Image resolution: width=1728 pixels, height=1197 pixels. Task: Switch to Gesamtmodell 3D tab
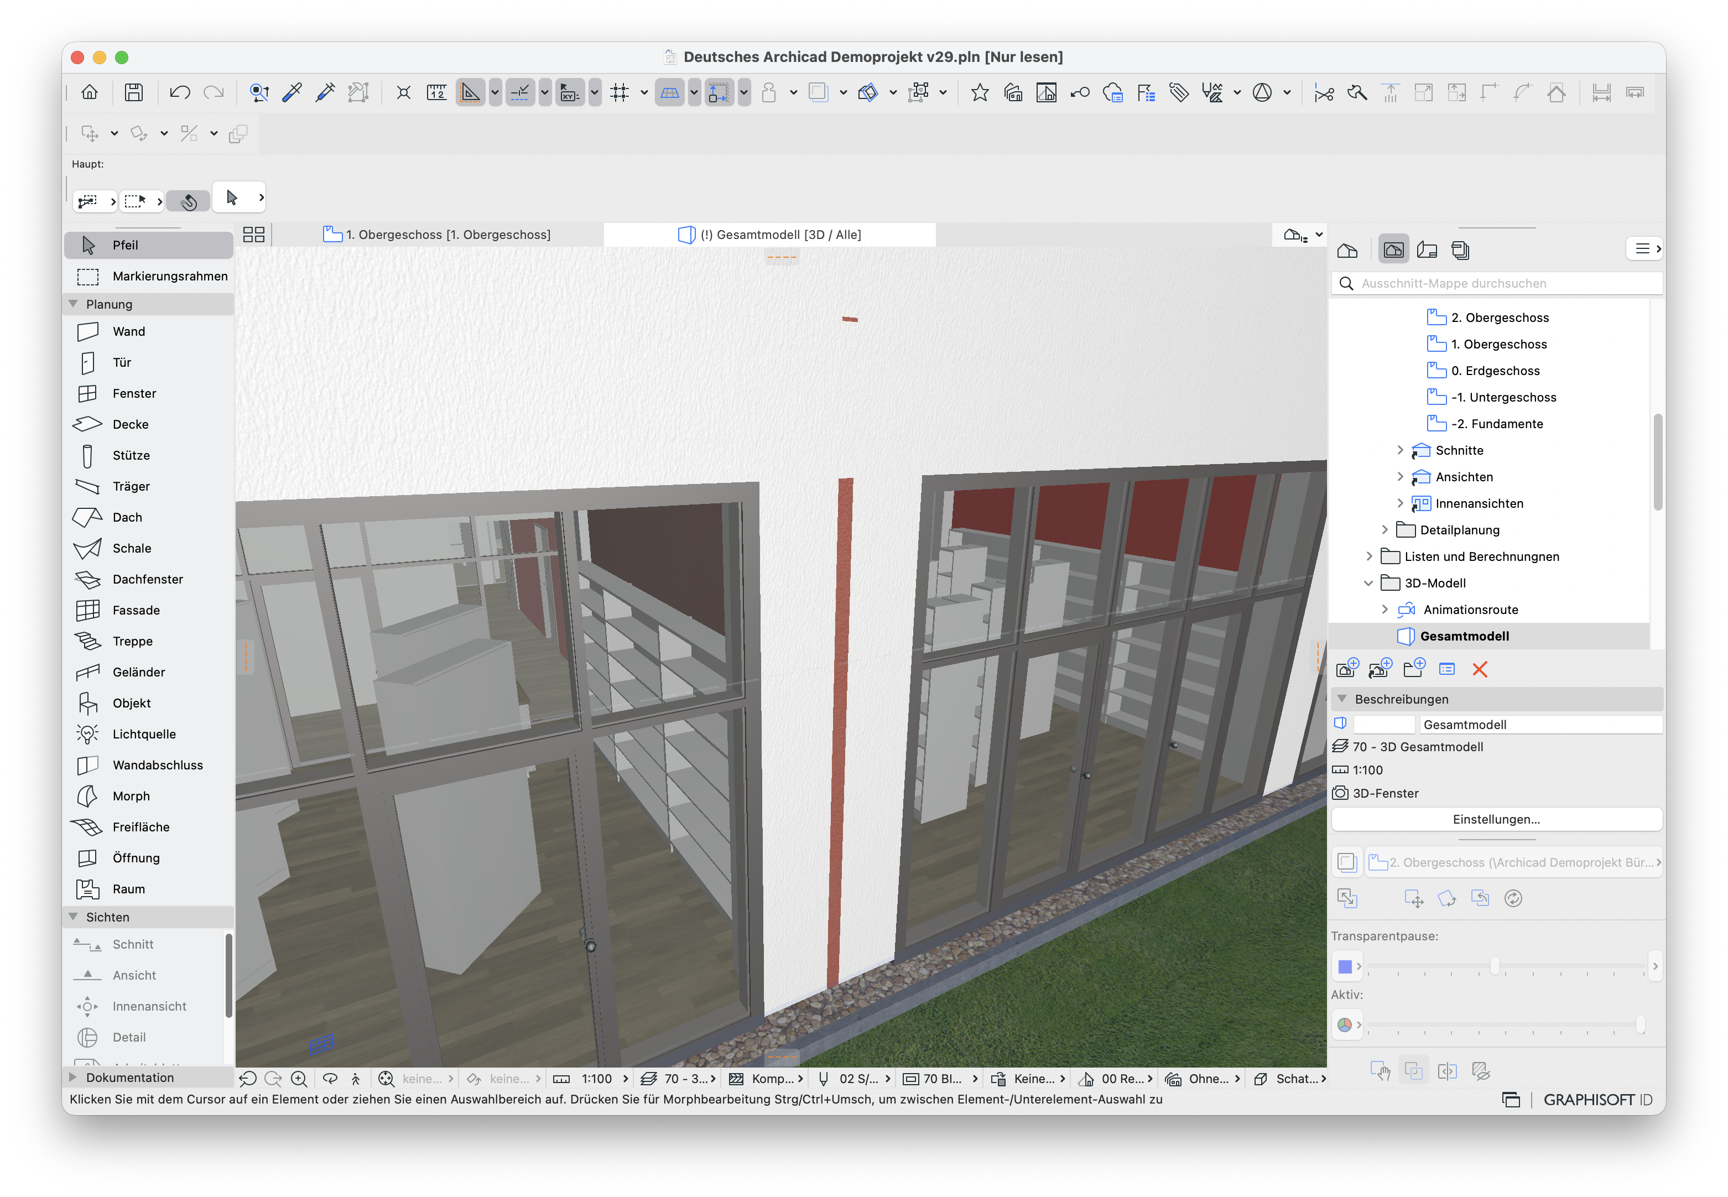pos(769,235)
